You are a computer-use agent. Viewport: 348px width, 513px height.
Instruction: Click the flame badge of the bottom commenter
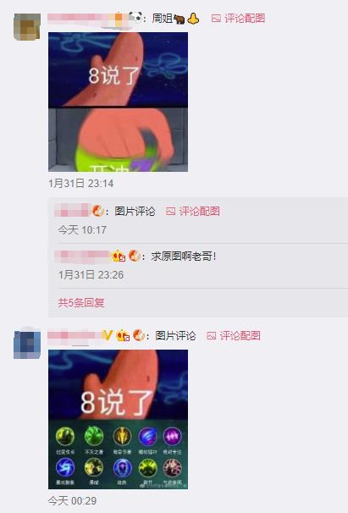(139, 335)
